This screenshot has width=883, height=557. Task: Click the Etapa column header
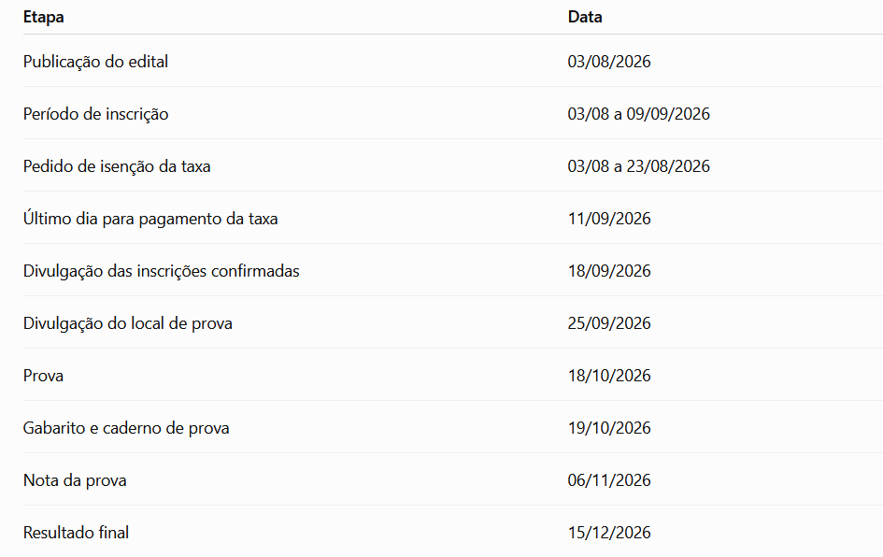pos(43,17)
